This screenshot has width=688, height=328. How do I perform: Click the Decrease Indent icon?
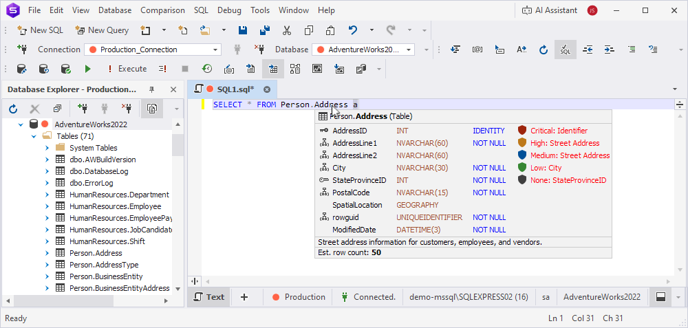[588, 50]
